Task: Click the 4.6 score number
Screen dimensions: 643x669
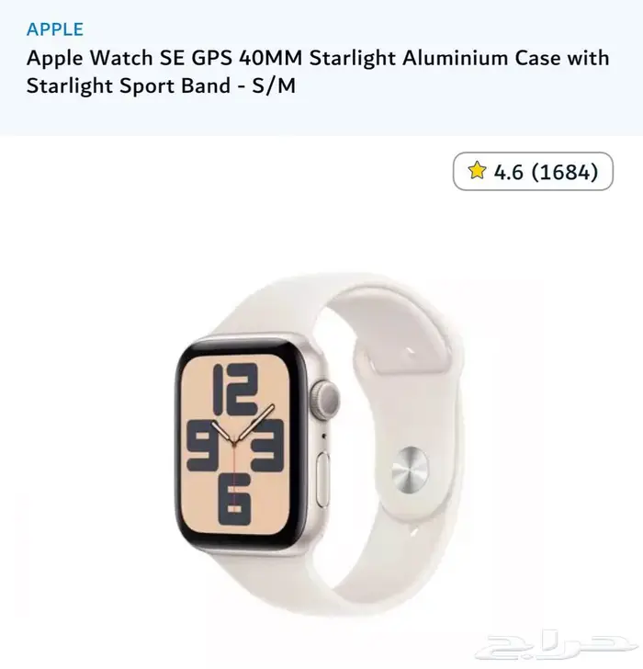Action: pyautogui.click(x=508, y=172)
